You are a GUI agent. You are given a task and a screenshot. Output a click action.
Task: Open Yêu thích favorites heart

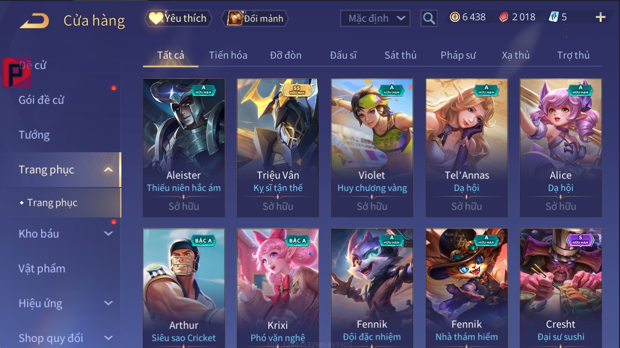click(x=177, y=18)
